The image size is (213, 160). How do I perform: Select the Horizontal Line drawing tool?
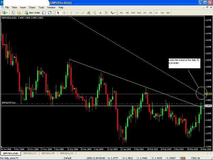[77, 13]
